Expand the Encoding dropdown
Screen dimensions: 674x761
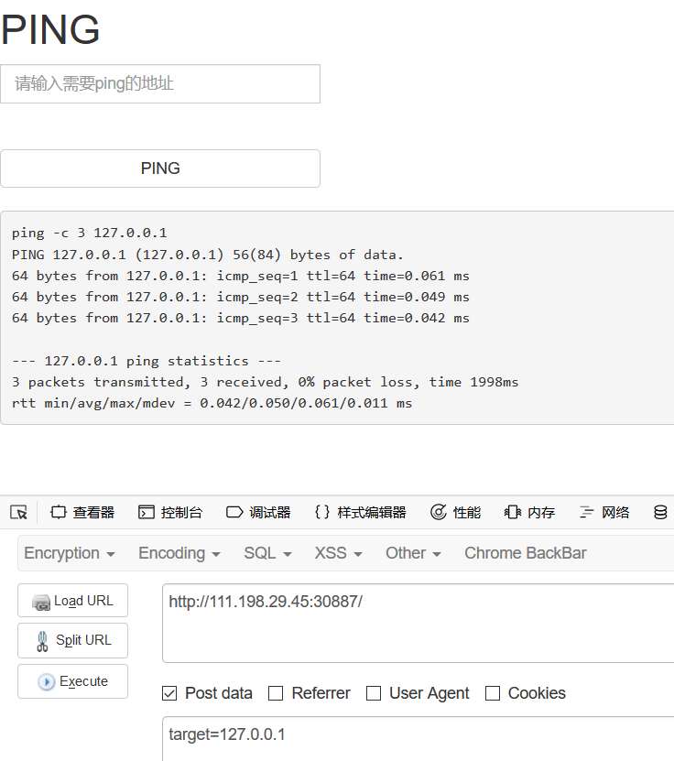(179, 553)
